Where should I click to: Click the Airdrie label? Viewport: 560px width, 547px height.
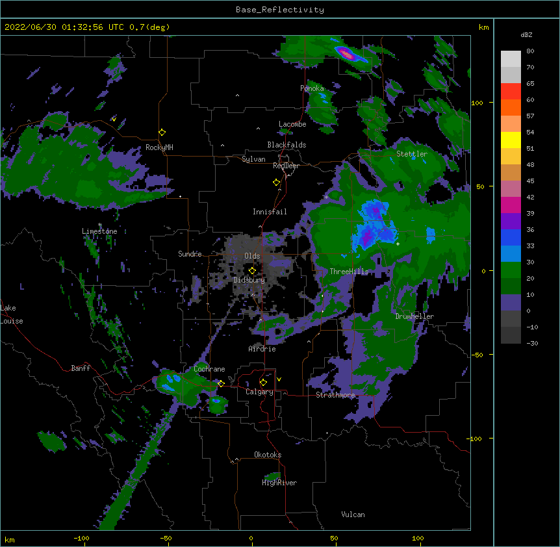(262, 349)
